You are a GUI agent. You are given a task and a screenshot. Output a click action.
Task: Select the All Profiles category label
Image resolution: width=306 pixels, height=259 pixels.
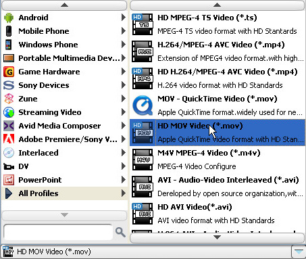pos(39,193)
